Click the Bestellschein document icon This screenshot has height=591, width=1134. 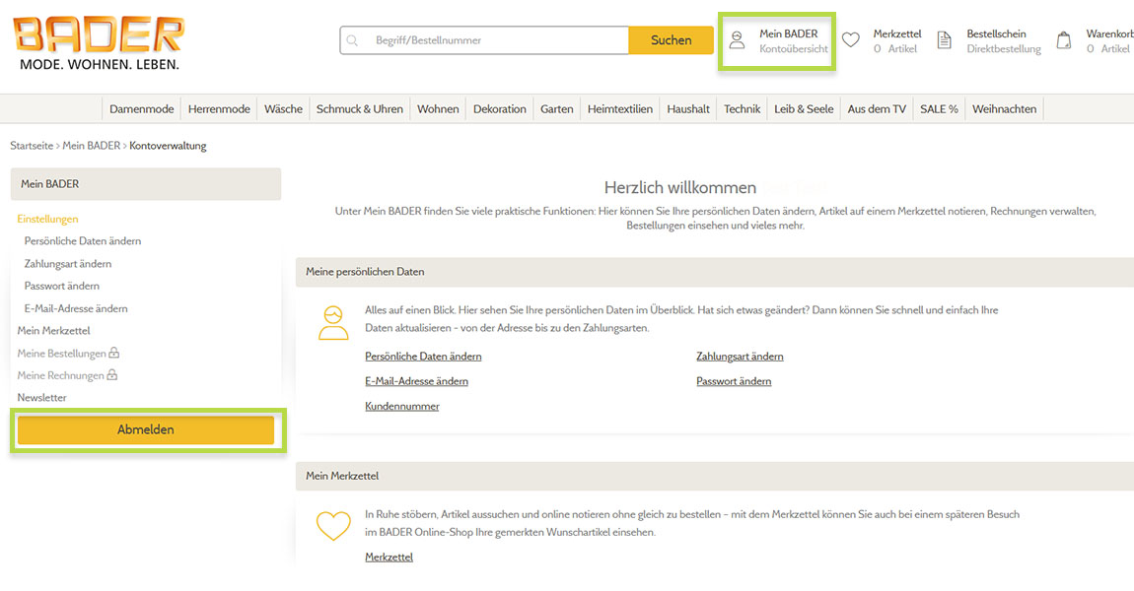coord(944,40)
